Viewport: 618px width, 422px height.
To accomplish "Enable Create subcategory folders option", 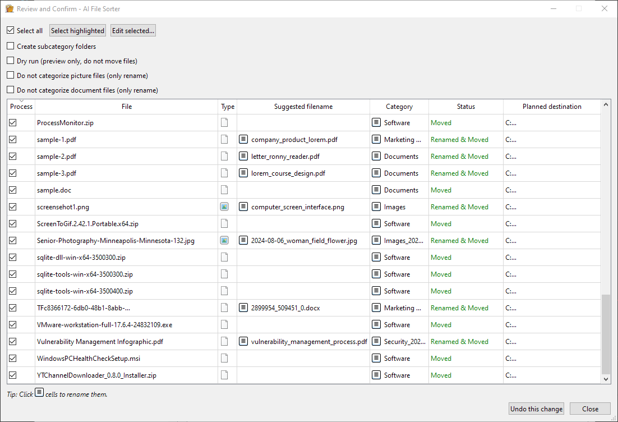I will (x=11, y=47).
